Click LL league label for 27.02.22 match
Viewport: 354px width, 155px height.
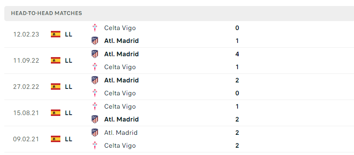69,87
